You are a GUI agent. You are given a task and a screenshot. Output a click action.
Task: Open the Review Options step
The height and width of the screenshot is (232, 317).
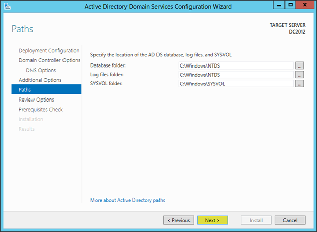coord(36,100)
